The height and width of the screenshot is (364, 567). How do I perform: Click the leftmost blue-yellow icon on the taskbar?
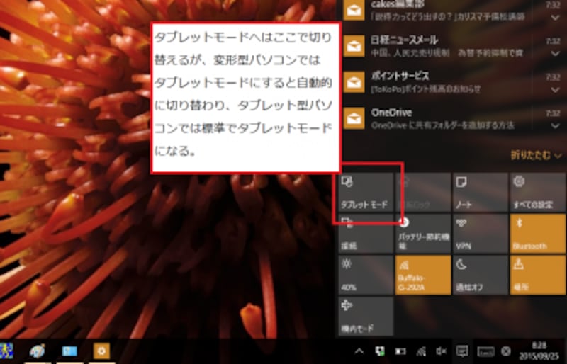pos(6,351)
